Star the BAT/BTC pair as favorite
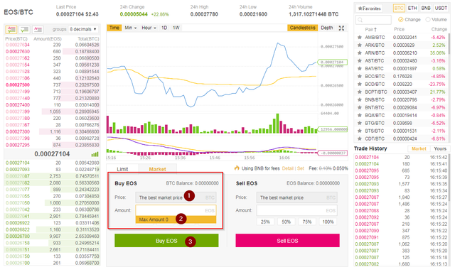Screen dimensions: 455x272 coord(360,69)
